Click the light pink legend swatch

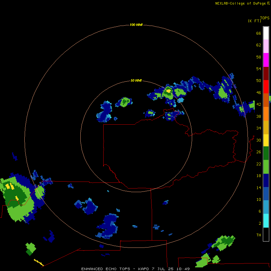266,46
